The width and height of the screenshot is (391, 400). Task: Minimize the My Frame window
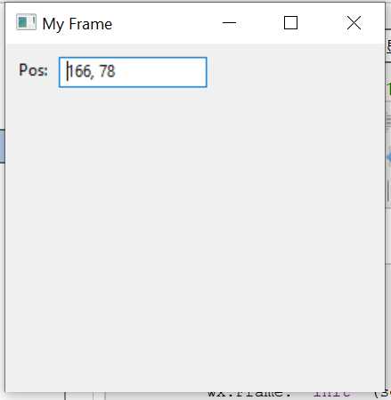coord(229,23)
